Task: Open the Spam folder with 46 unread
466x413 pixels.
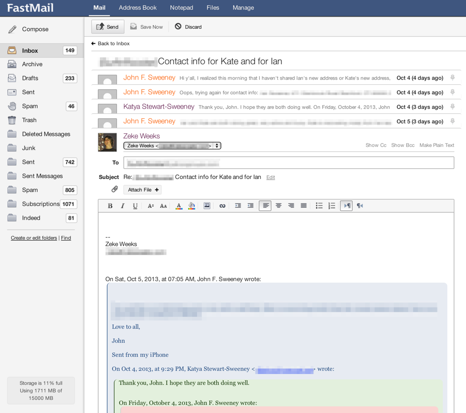Action: [x=42, y=106]
